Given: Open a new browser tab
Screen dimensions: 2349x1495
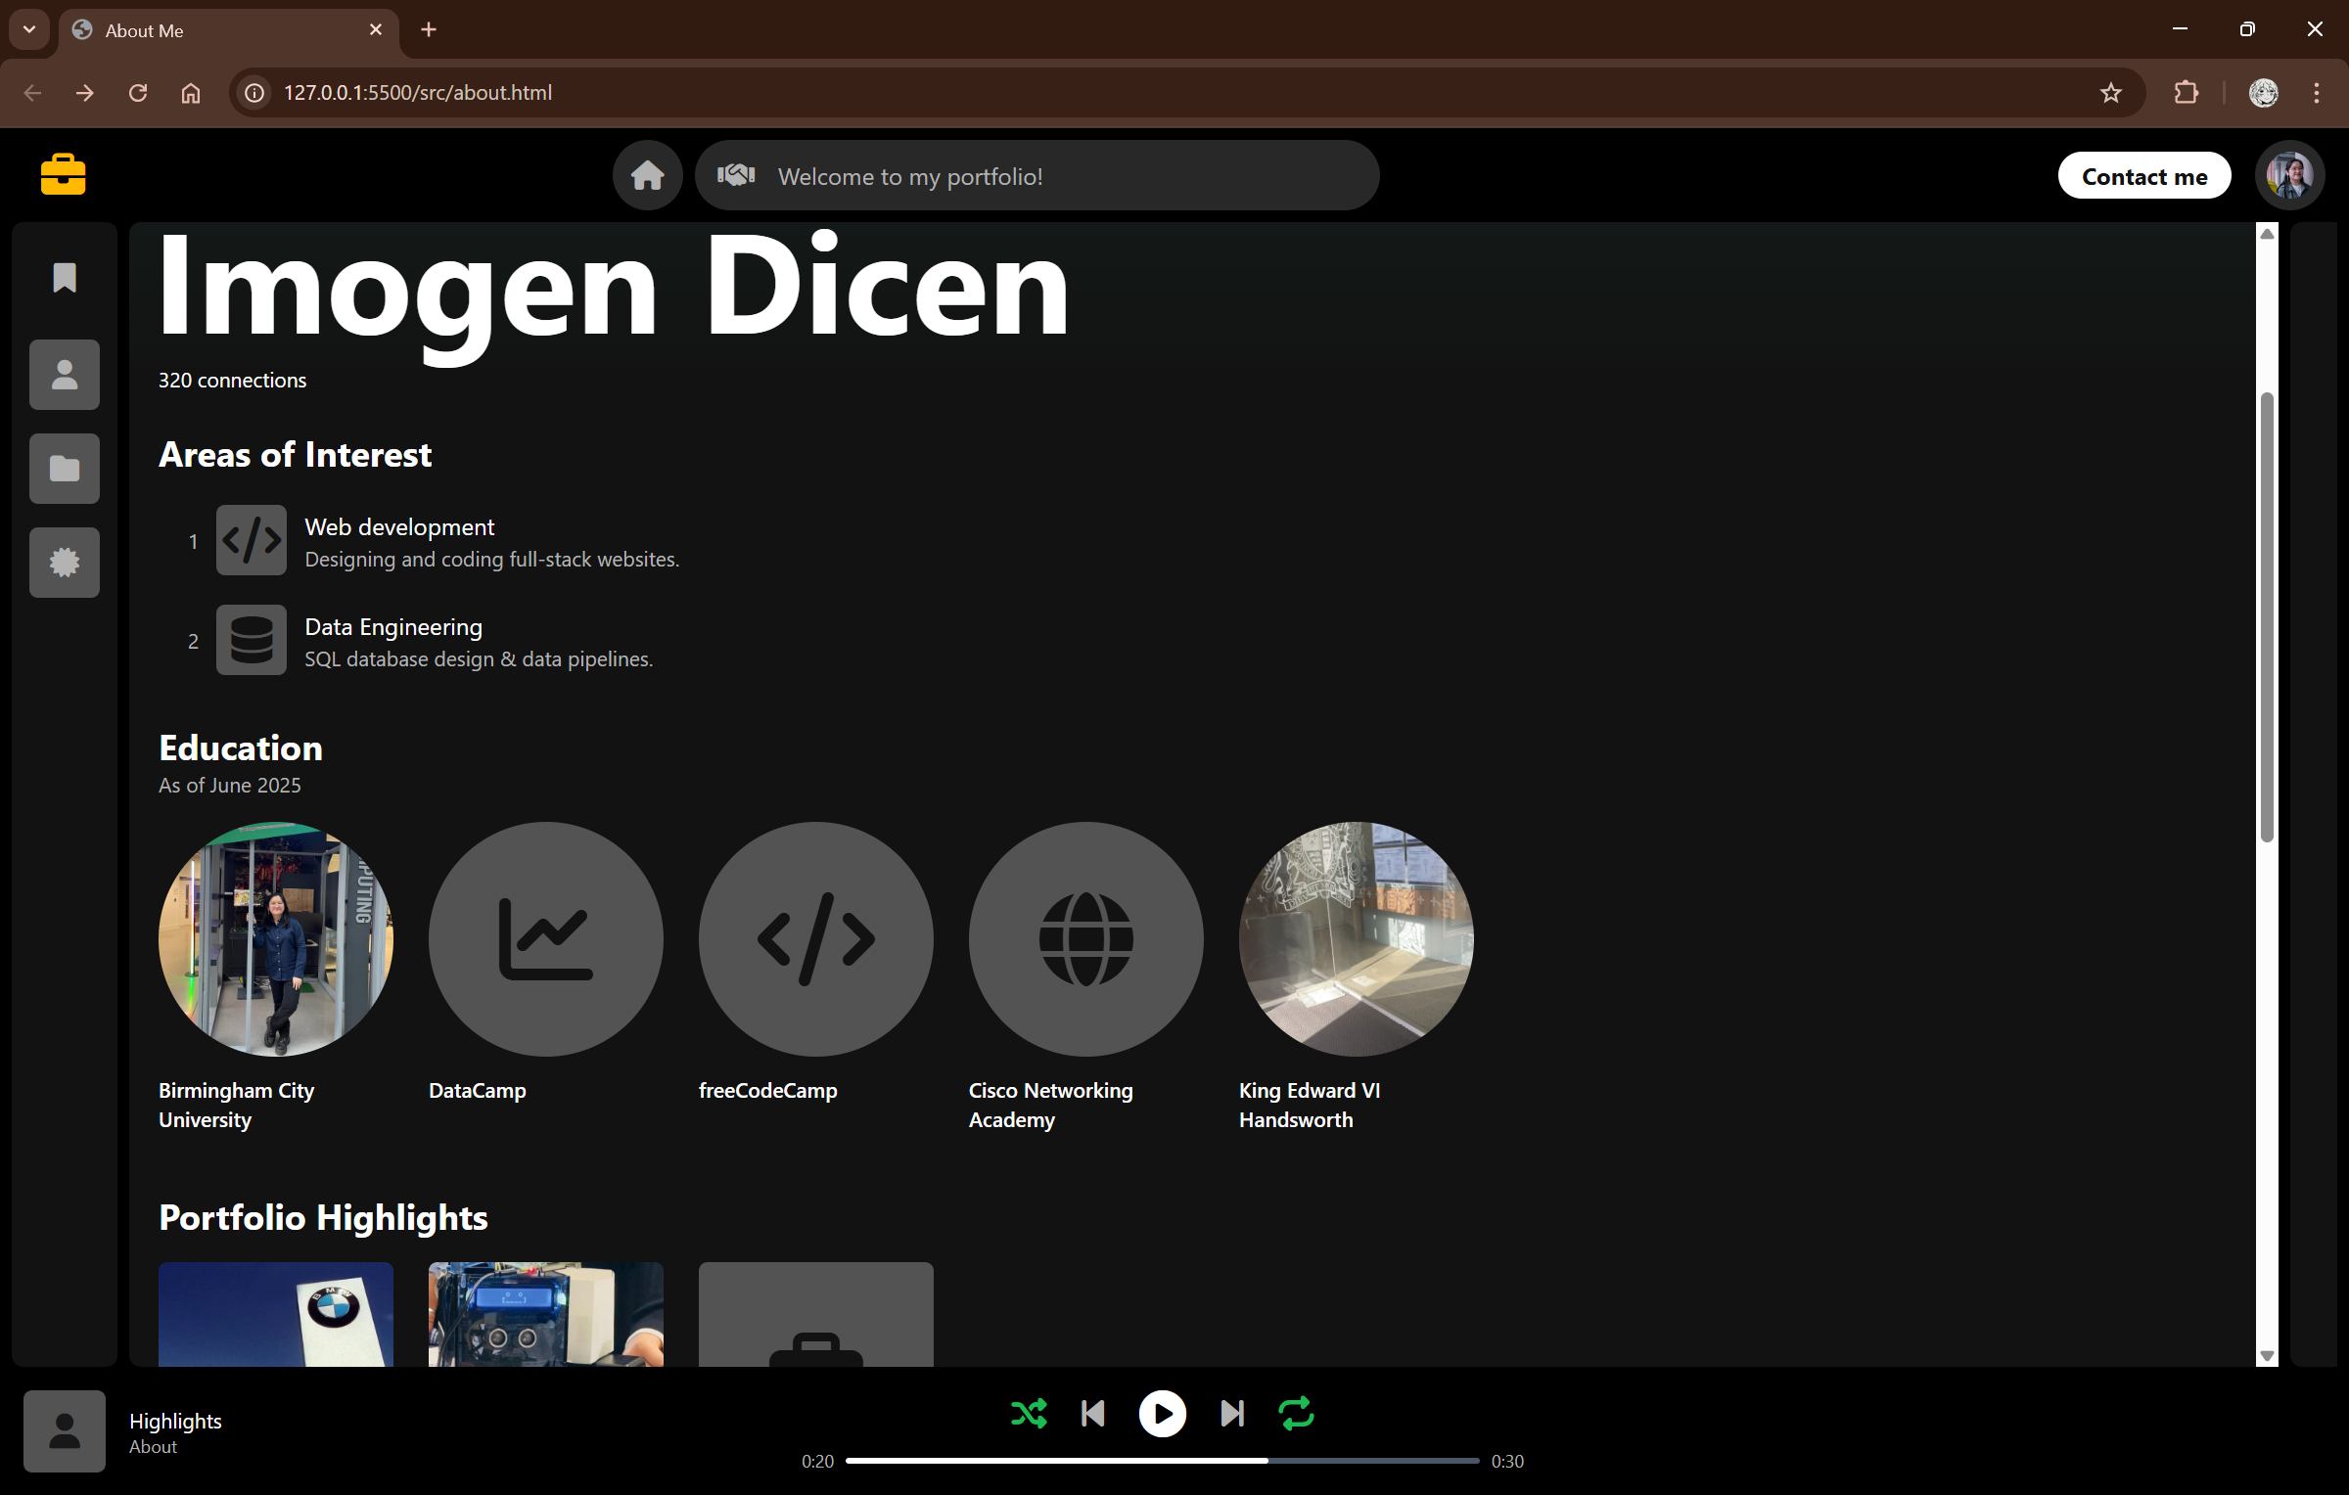Looking at the screenshot, I should coord(429,30).
